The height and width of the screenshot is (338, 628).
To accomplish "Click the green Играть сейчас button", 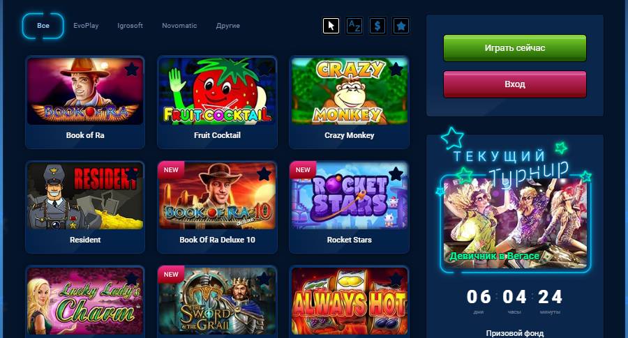I will (515, 48).
